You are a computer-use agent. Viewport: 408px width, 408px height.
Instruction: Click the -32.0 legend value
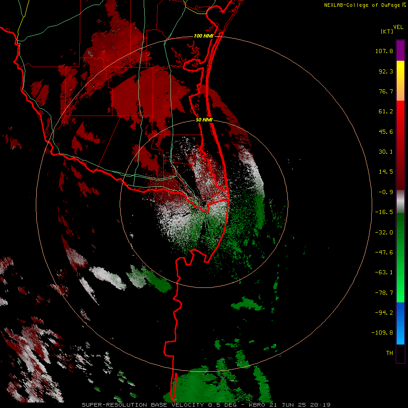384,233
